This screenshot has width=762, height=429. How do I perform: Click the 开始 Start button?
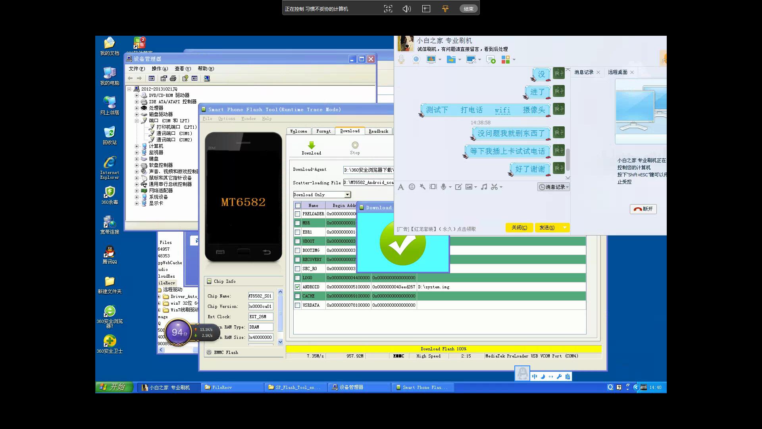(114, 387)
